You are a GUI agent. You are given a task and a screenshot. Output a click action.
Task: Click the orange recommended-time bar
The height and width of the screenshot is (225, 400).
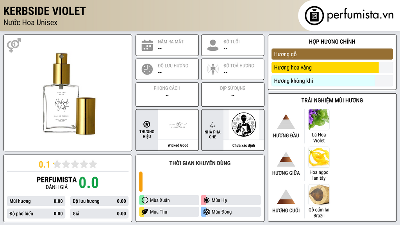tap(141, 182)
